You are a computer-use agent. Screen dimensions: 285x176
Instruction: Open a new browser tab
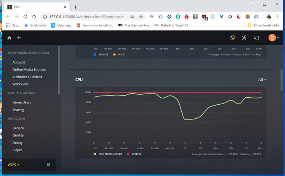click(x=75, y=7)
